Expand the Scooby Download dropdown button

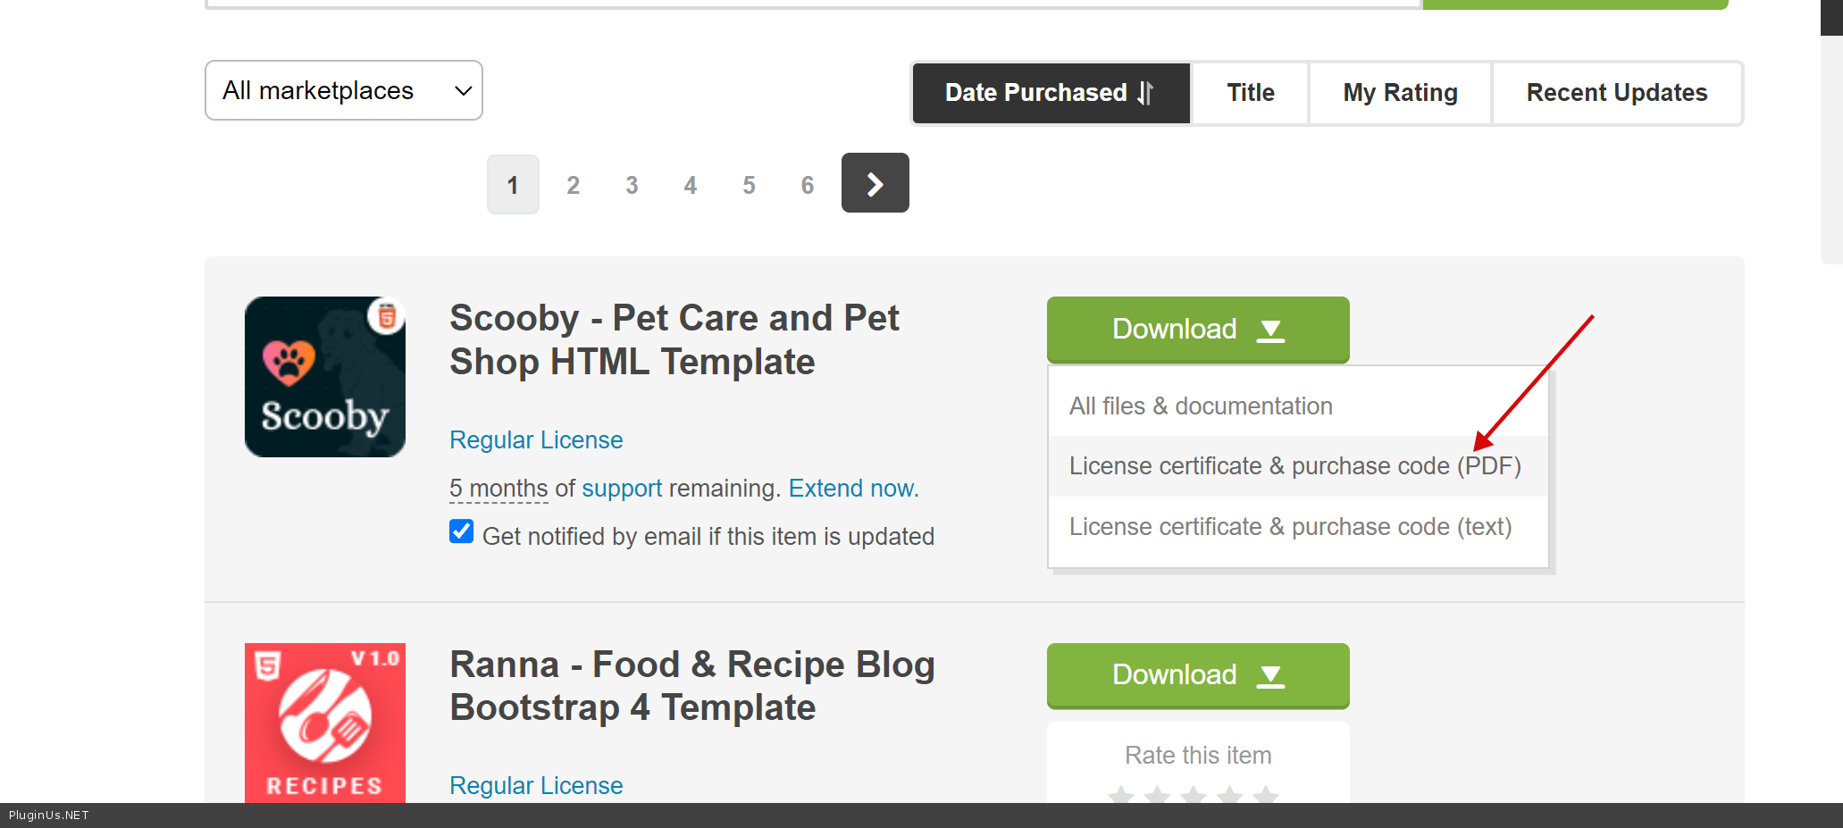1197,330
